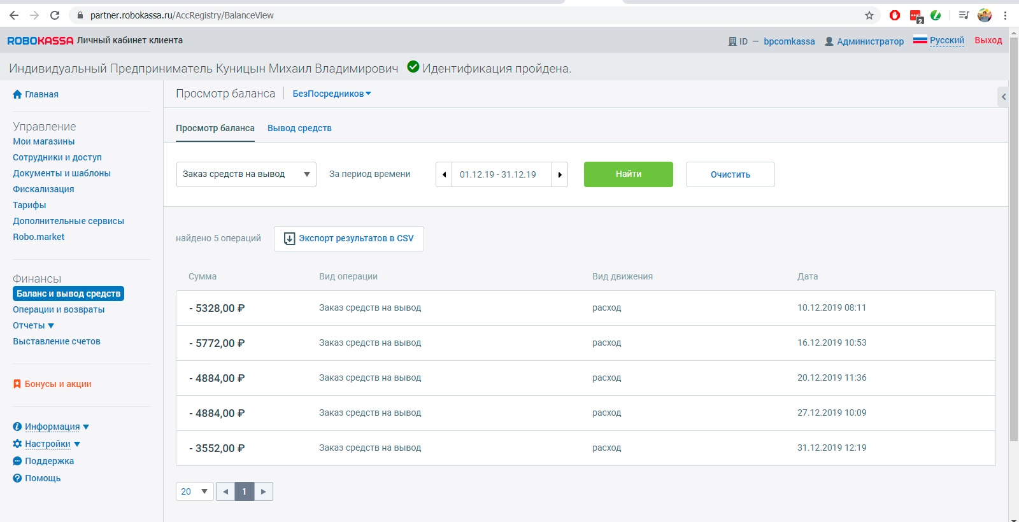Go to previous period in date range
Screen dimensions: 1019x522
[x=444, y=174]
